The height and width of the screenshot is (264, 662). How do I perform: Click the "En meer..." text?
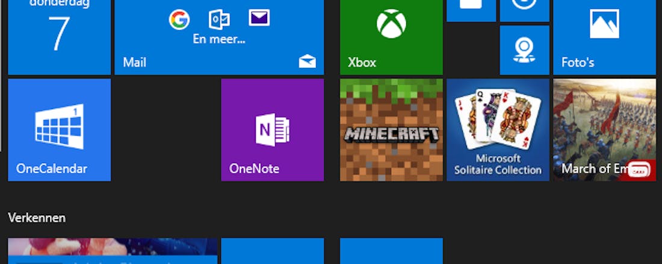[x=219, y=40]
